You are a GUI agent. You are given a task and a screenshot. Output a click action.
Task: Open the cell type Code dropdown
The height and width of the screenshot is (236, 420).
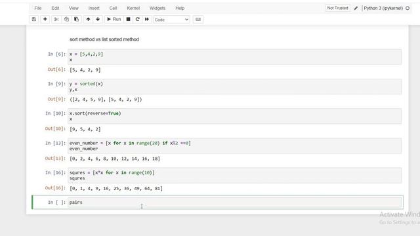[171, 20]
